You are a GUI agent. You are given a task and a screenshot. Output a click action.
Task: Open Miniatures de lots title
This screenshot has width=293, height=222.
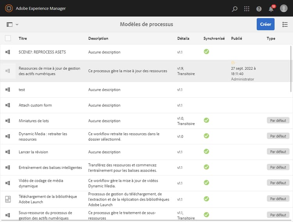[34, 121]
